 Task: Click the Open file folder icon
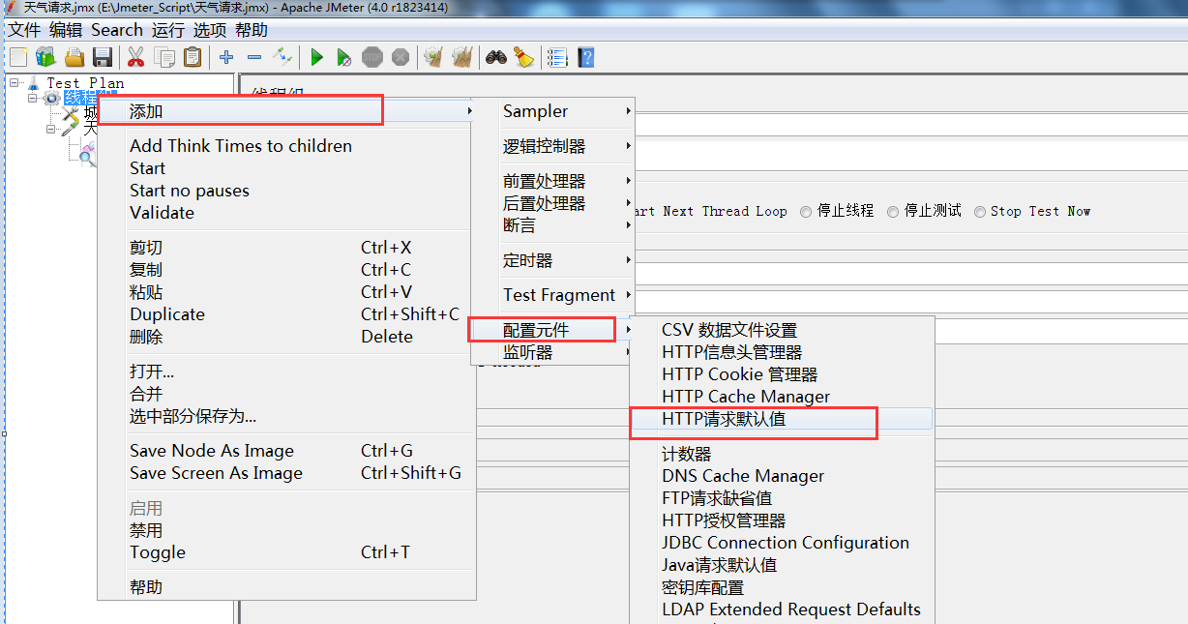click(x=74, y=57)
